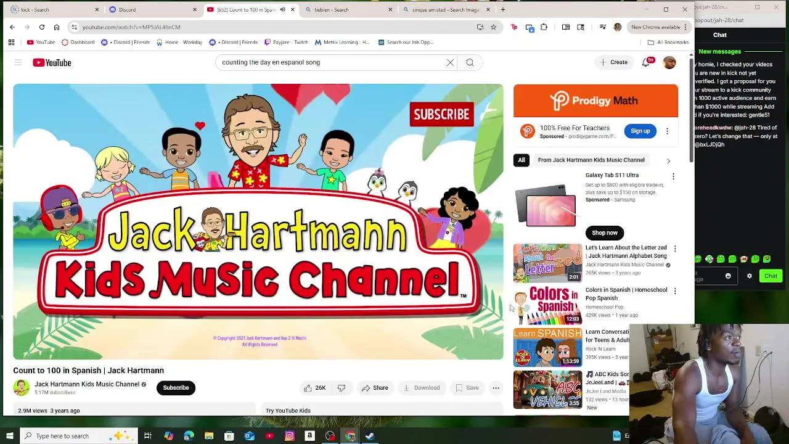Clear the YouTube search box with X
Image resolution: width=789 pixels, height=444 pixels.
[450, 62]
